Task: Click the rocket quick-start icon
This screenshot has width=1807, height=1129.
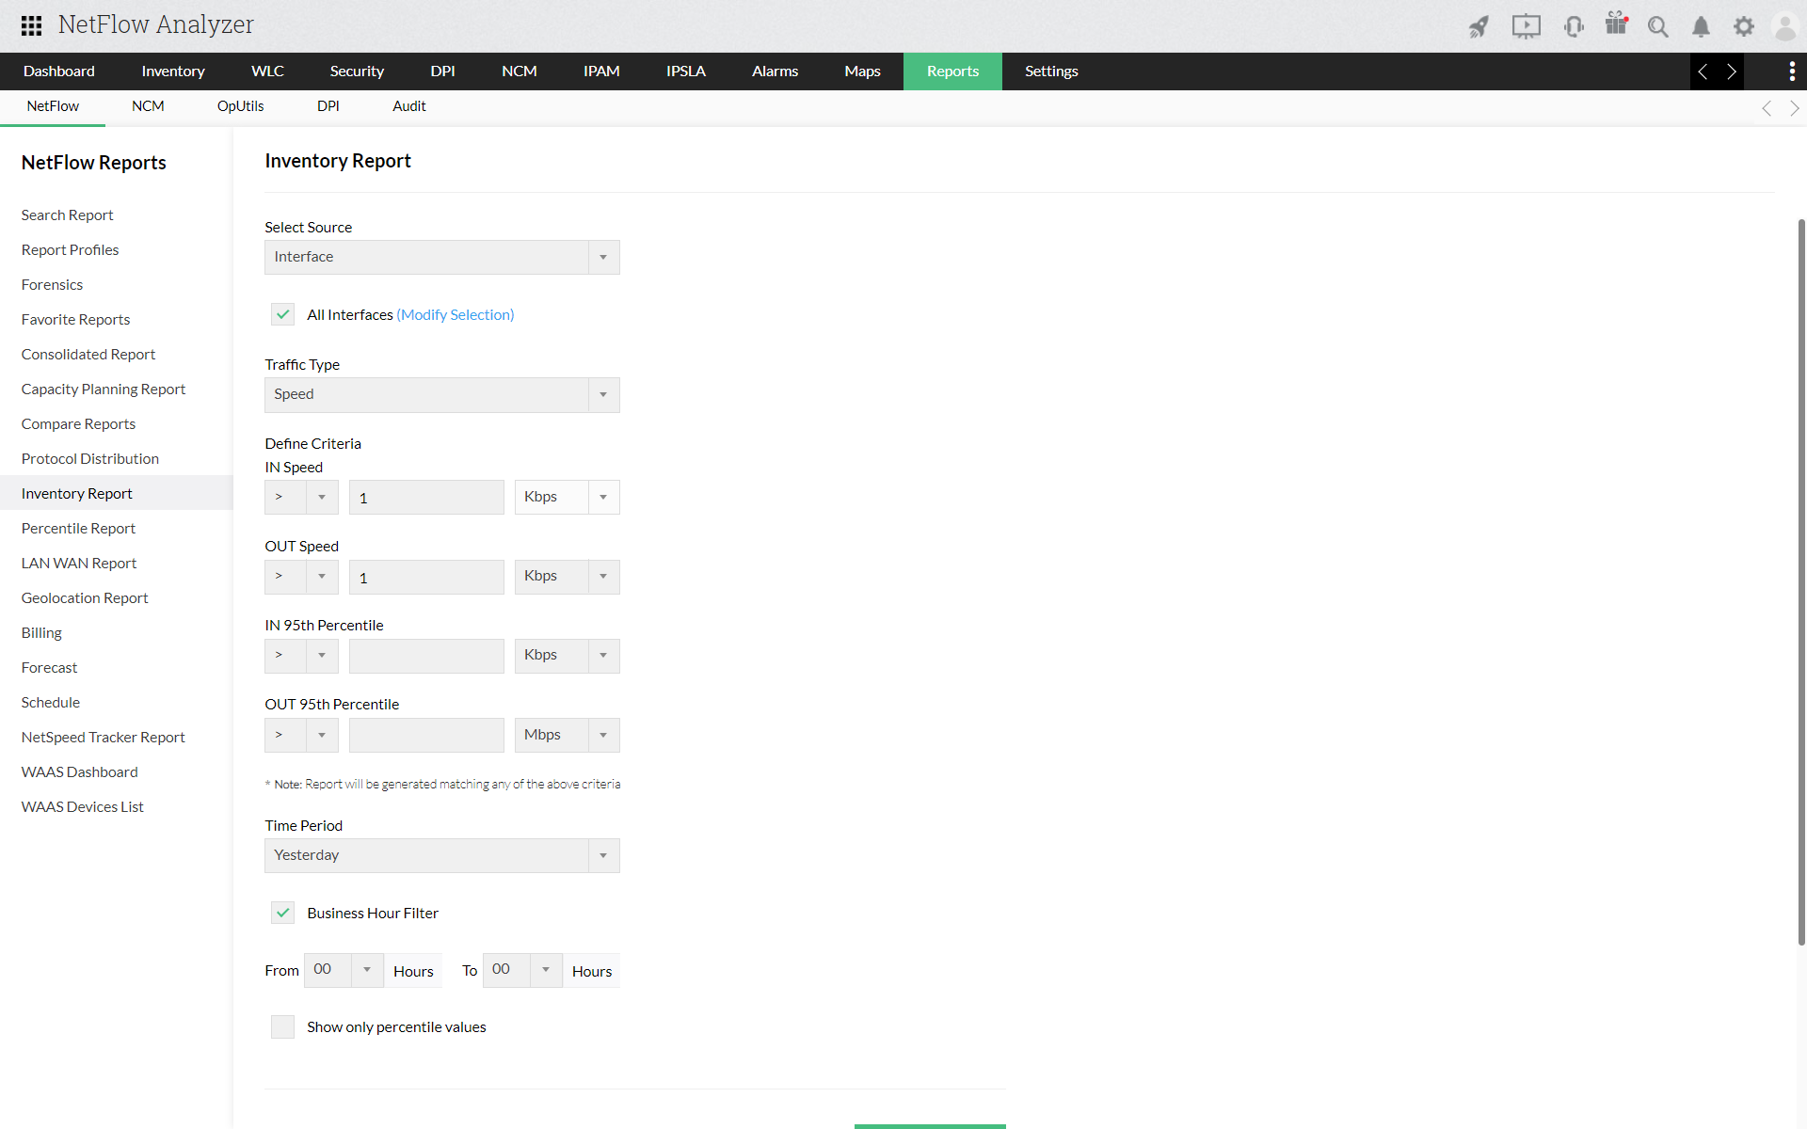Action: 1479,26
